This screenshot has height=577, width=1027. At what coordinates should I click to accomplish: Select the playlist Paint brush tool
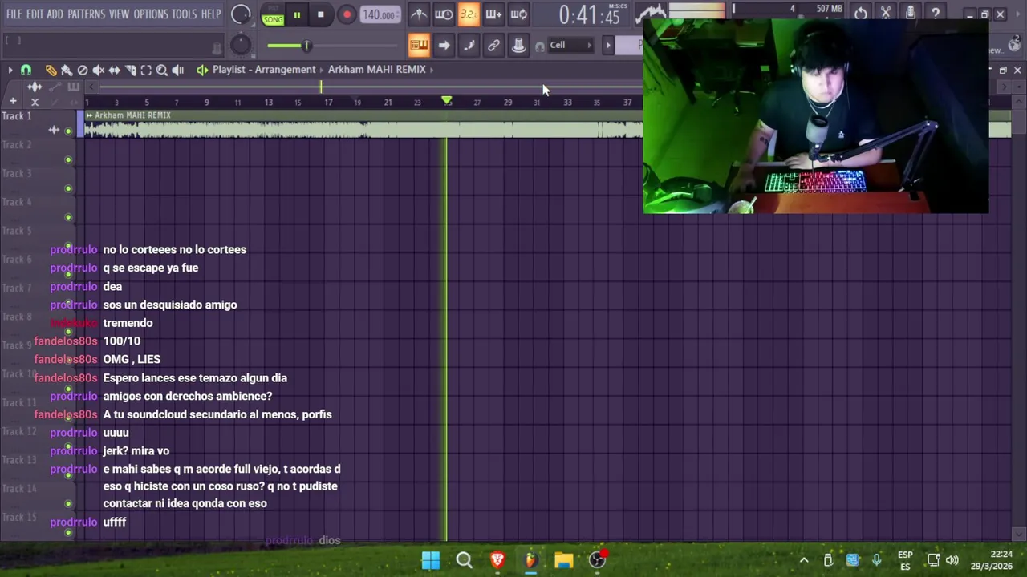pos(67,70)
